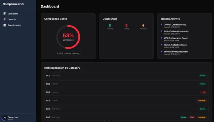Click the '2 pass' badge on CC1
Image resolution: width=214 pixels, height=122 pixels.
(x=202, y=75)
